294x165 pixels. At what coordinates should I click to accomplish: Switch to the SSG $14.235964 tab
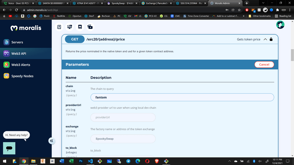tap(191, 3)
